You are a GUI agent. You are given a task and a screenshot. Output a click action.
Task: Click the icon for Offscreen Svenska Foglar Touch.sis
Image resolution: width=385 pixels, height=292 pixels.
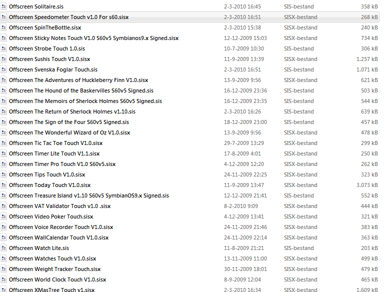click(3, 69)
